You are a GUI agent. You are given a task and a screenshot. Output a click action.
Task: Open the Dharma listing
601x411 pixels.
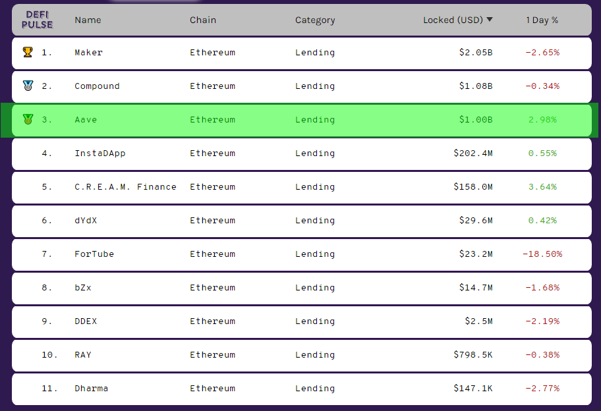coord(91,388)
